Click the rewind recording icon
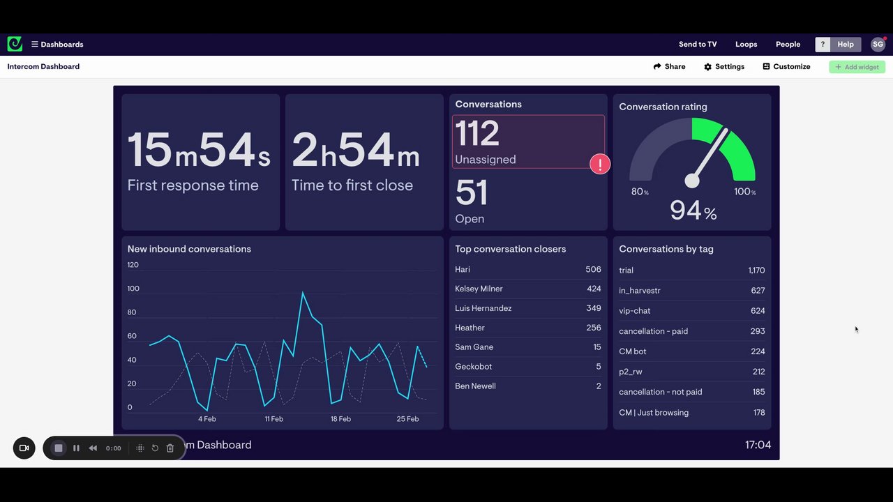Viewport: 893px width, 502px height. coord(93,448)
